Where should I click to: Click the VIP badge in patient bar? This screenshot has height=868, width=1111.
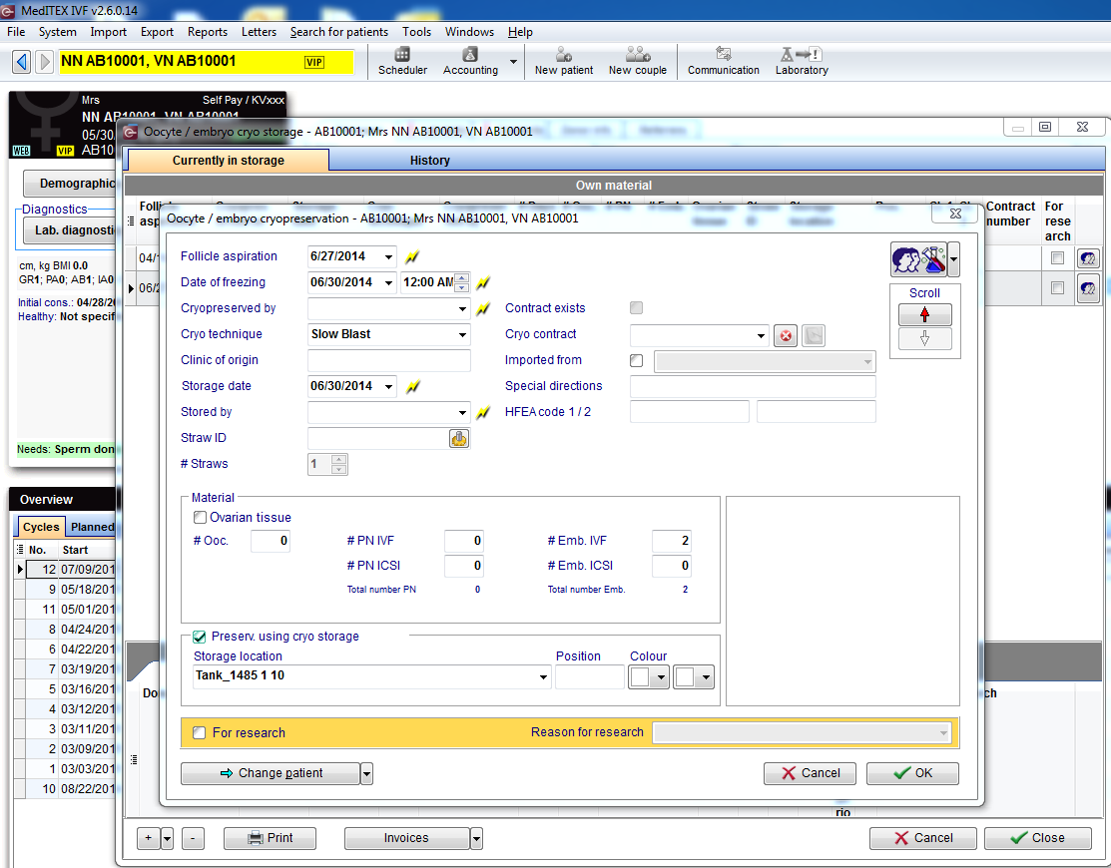click(313, 62)
